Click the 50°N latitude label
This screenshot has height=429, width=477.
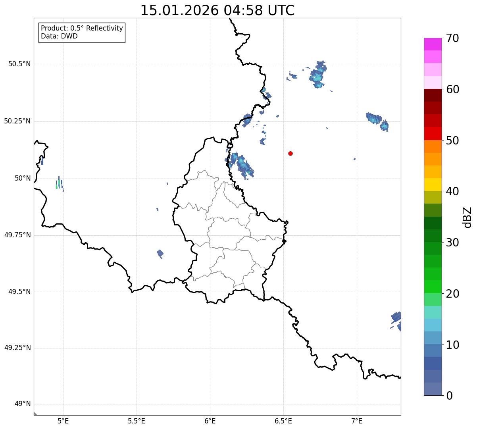23,178
